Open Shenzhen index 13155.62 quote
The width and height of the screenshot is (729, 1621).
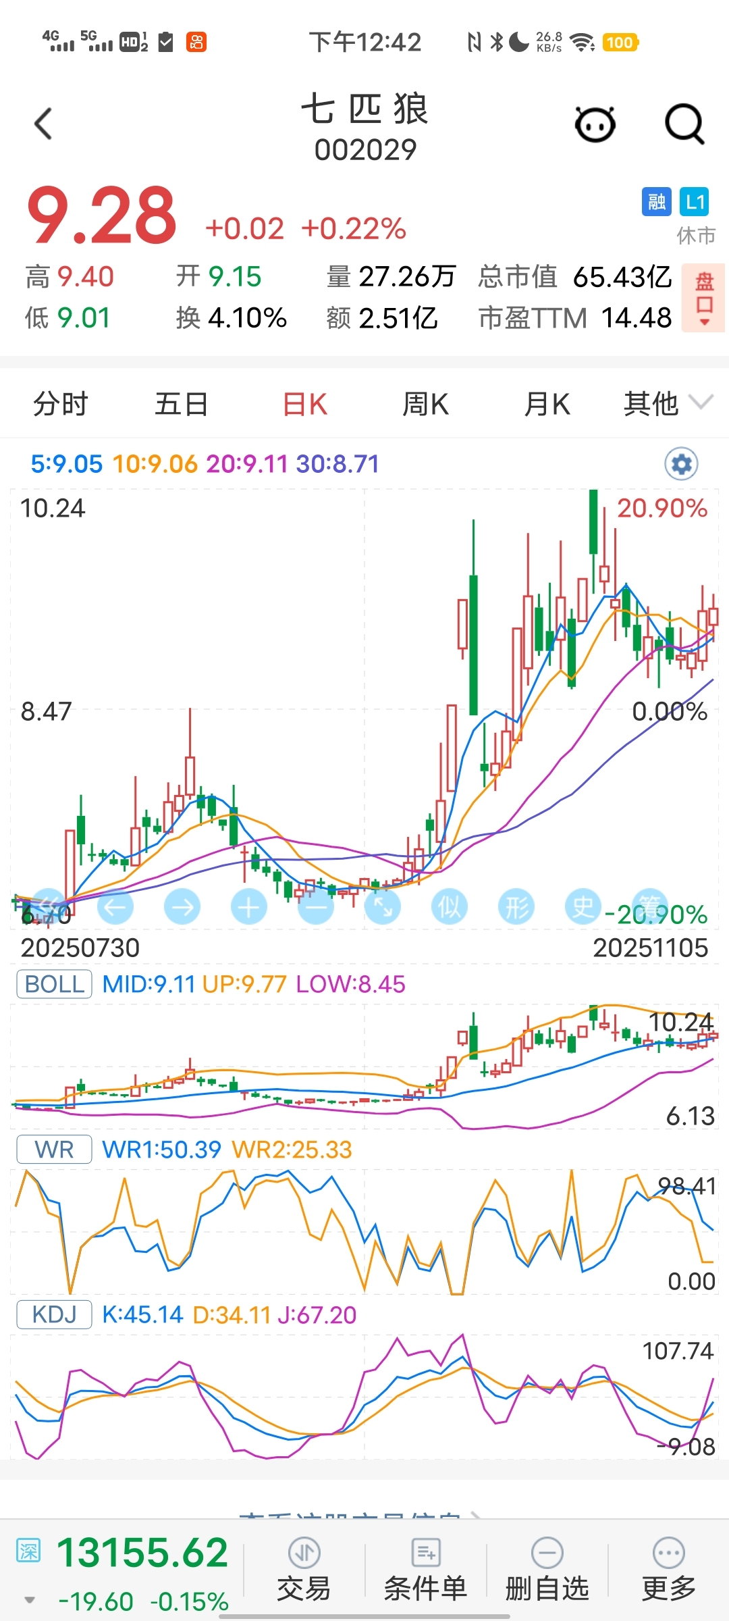(x=142, y=1553)
